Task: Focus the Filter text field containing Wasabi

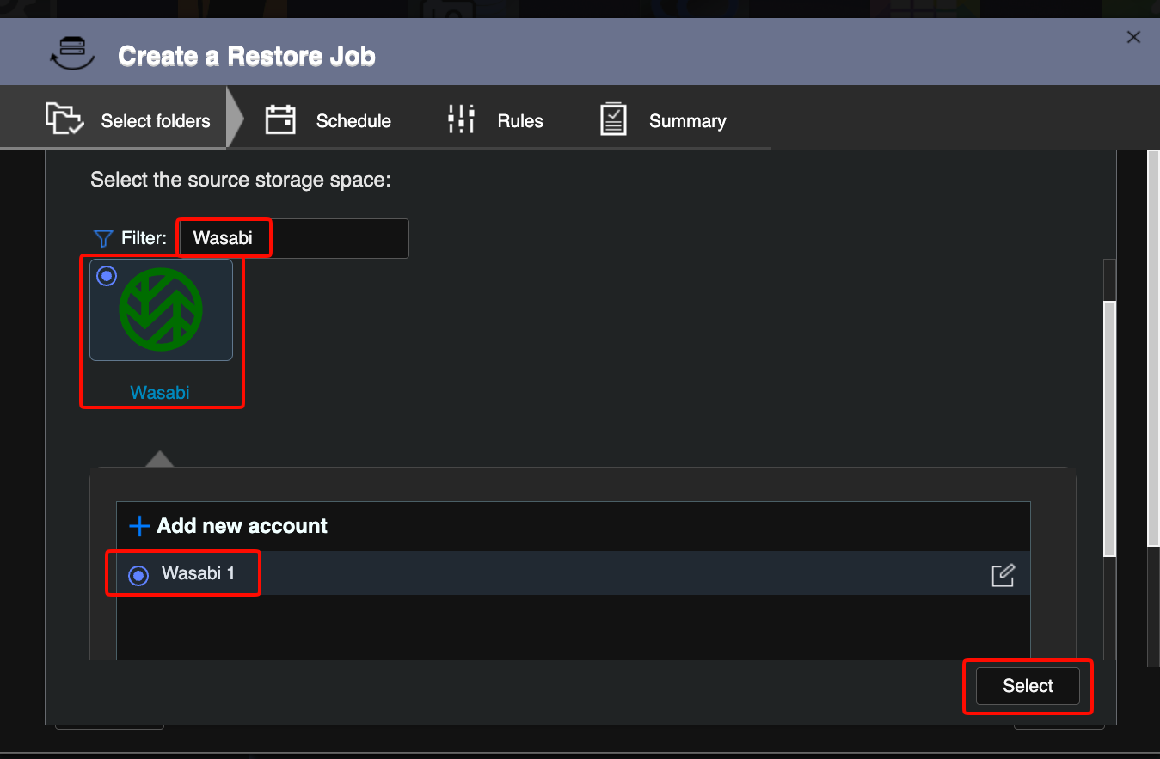Action: pos(293,238)
